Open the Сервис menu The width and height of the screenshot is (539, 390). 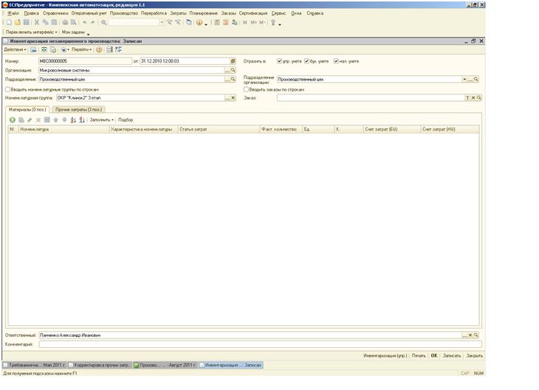pos(278,13)
